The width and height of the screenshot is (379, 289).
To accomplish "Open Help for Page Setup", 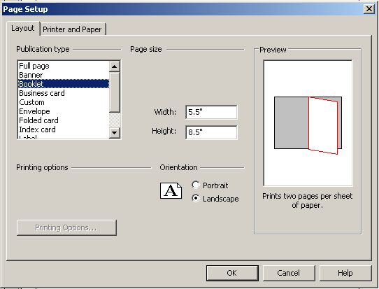I will [x=345, y=273].
